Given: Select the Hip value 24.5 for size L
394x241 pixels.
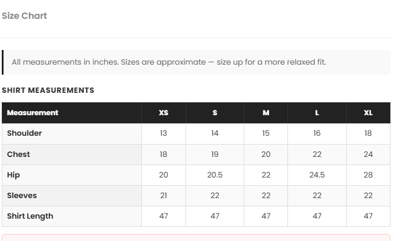Looking at the screenshot, I should pos(317,175).
